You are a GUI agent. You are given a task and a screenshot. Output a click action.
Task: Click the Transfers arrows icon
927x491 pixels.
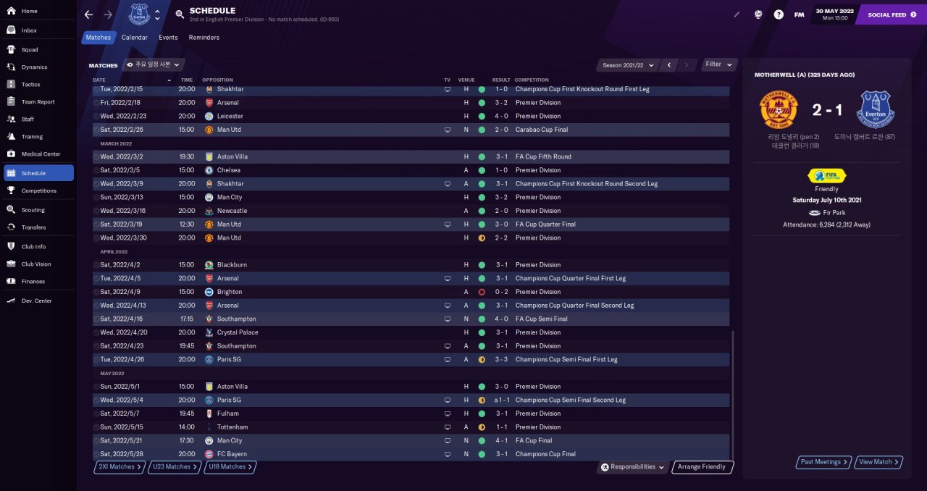12,227
